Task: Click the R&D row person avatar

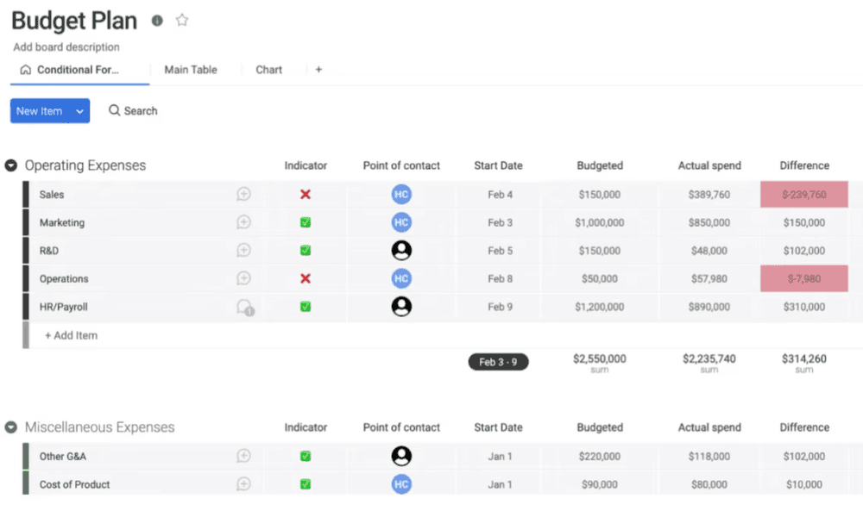Action: pyautogui.click(x=401, y=251)
